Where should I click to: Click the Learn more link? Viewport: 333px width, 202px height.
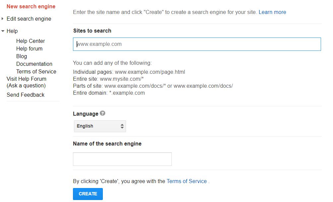(272, 12)
